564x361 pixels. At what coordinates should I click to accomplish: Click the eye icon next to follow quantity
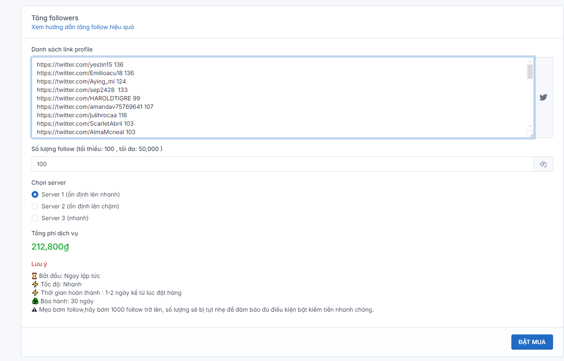(x=543, y=164)
